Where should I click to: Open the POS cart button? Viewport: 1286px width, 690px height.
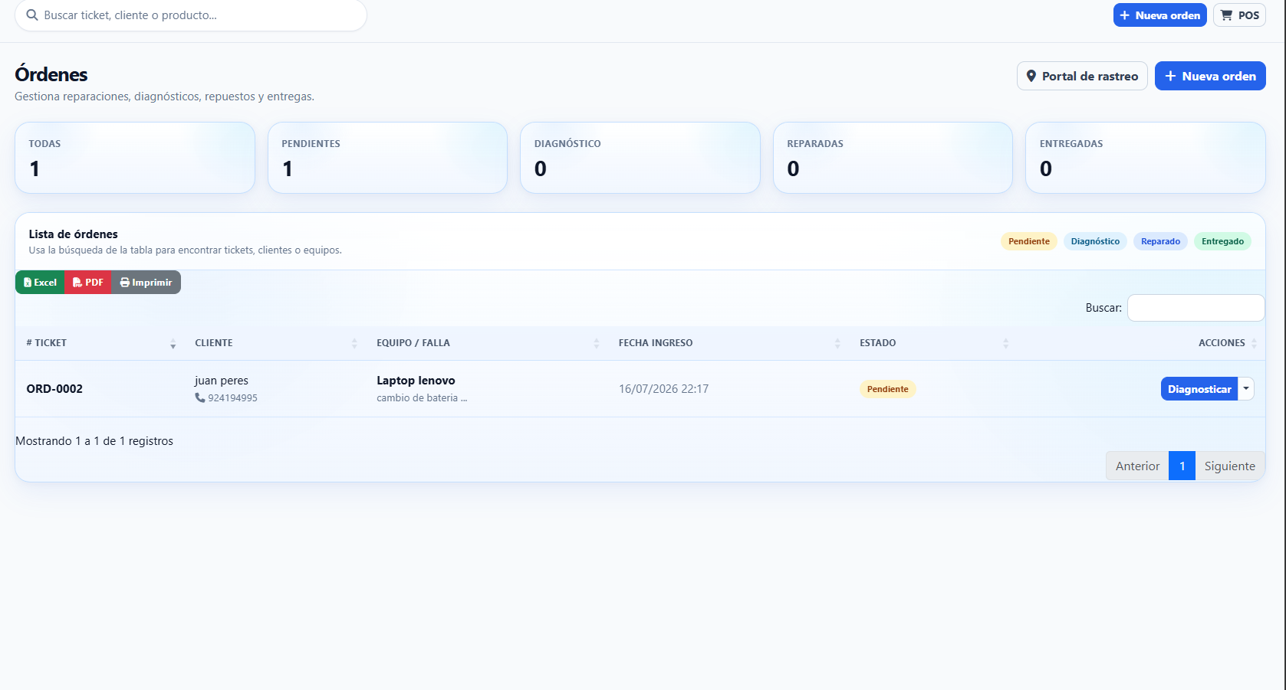click(1239, 15)
